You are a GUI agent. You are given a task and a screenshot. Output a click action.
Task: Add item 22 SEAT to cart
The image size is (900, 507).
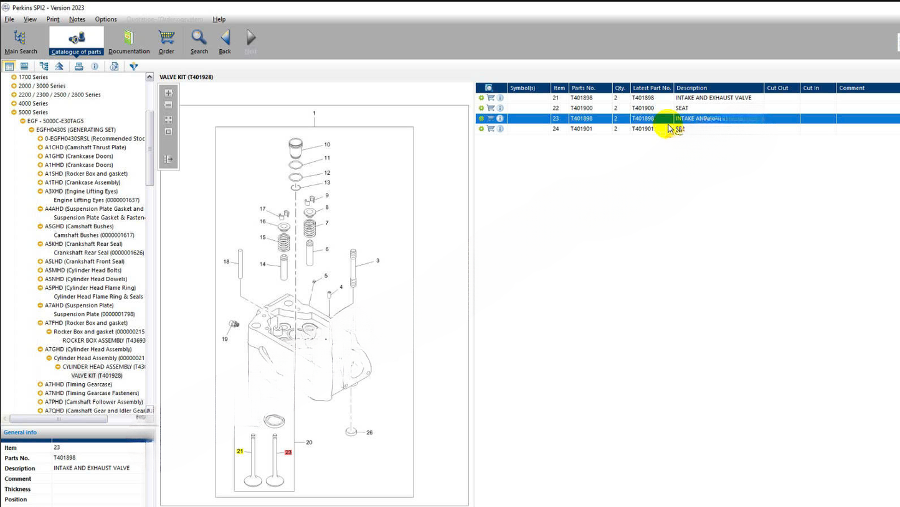pos(491,108)
